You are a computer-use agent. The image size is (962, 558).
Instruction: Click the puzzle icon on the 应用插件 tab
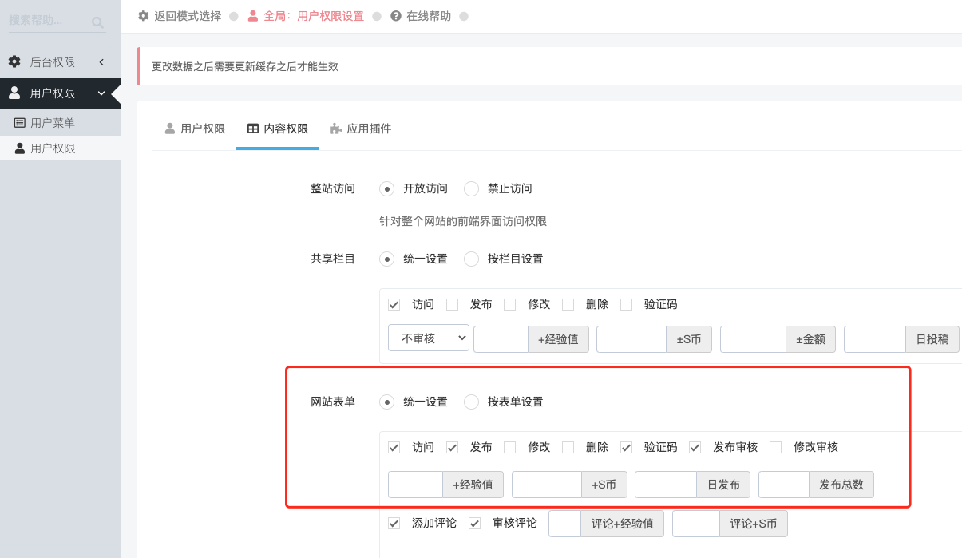point(336,129)
